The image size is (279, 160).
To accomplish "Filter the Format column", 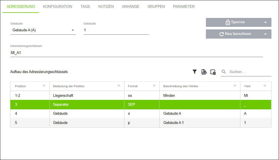I will coord(154,86).
